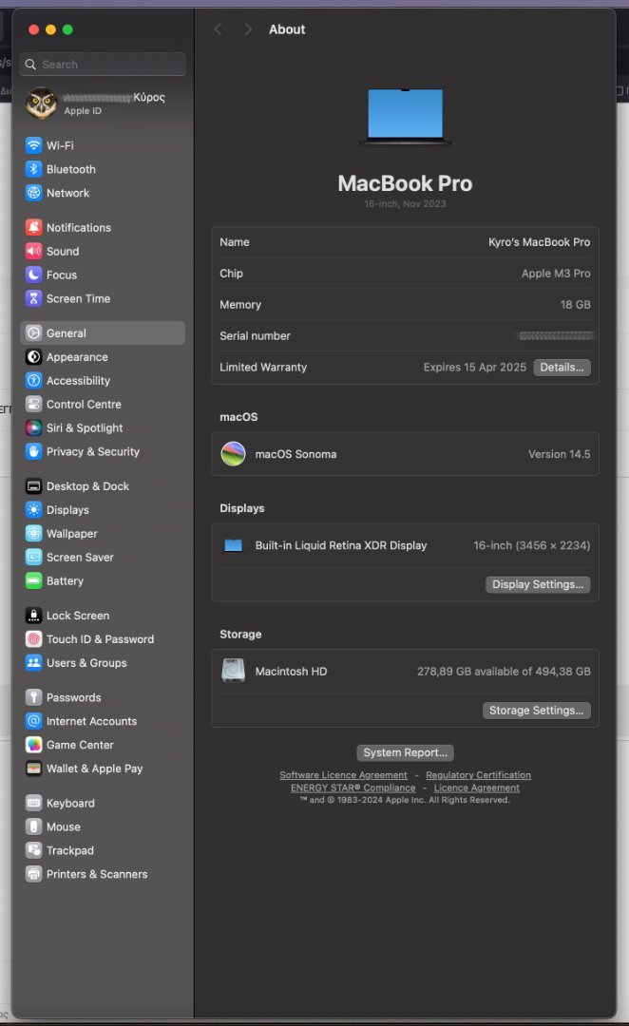Image resolution: width=629 pixels, height=1026 pixels.
Task: Click the computer name Kyro's MacBook Pro
Action: [x=540, y=242]
